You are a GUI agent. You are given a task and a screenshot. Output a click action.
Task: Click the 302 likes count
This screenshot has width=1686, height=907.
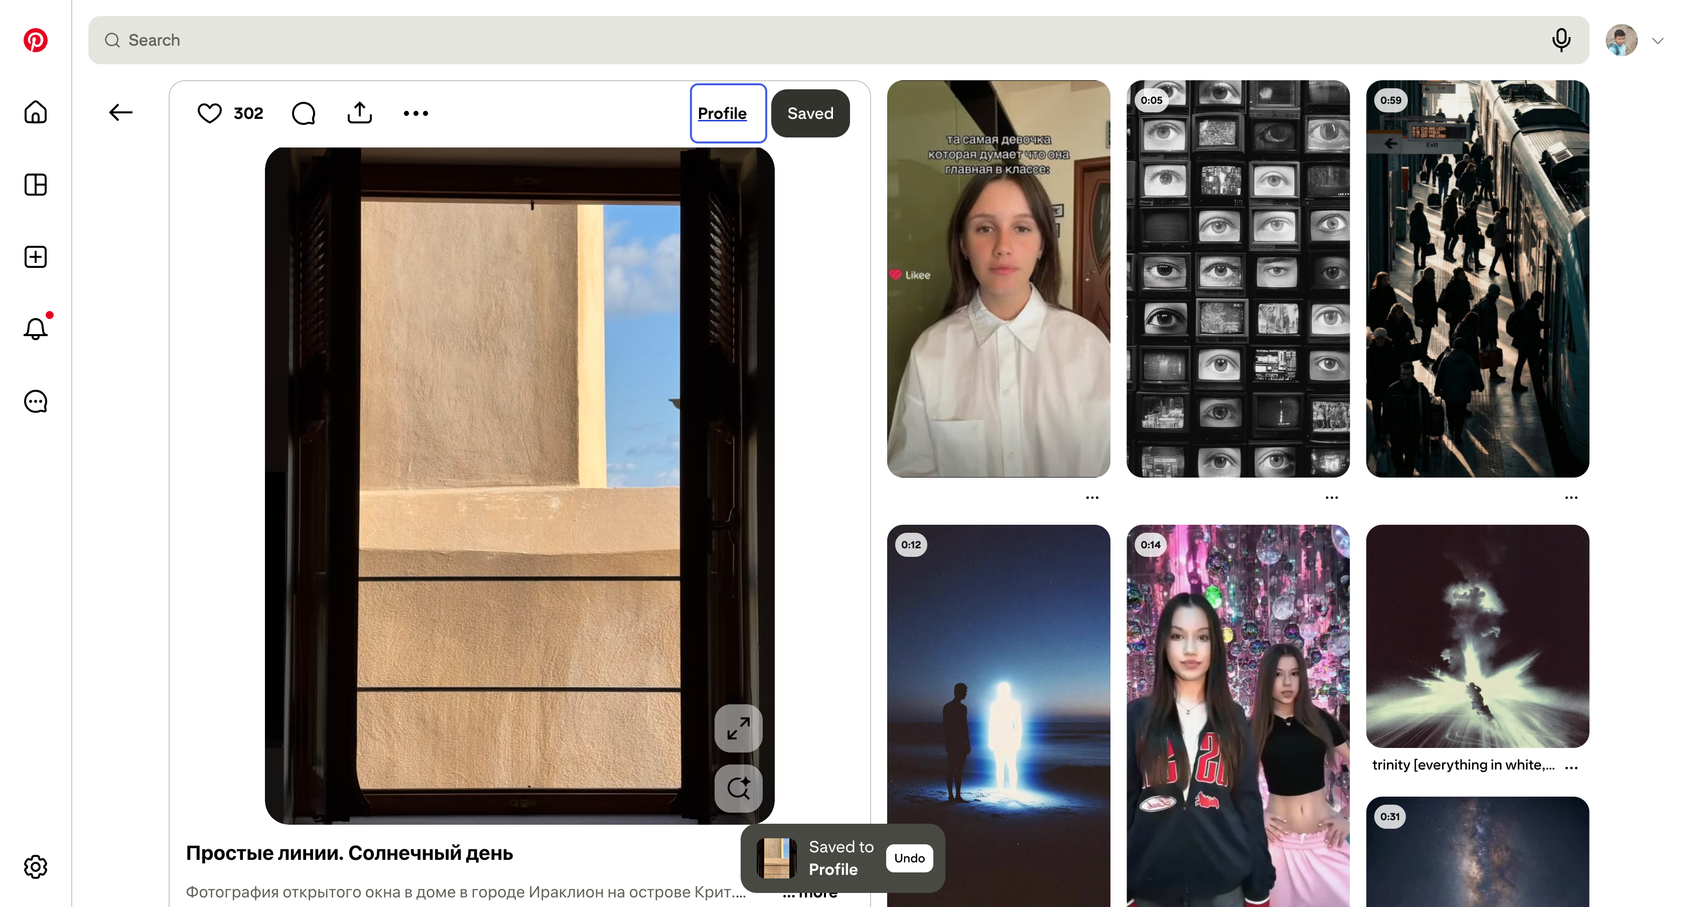tap(248, 113)
